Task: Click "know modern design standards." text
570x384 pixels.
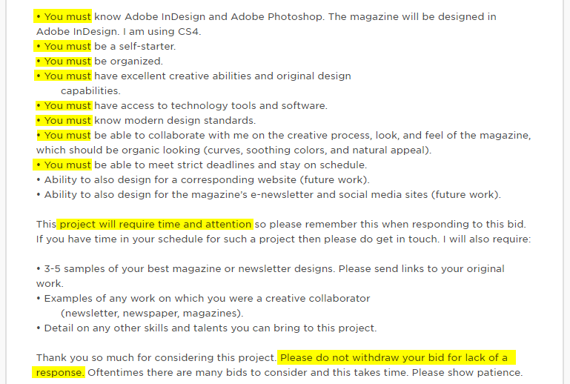Action: click(175, 120)
